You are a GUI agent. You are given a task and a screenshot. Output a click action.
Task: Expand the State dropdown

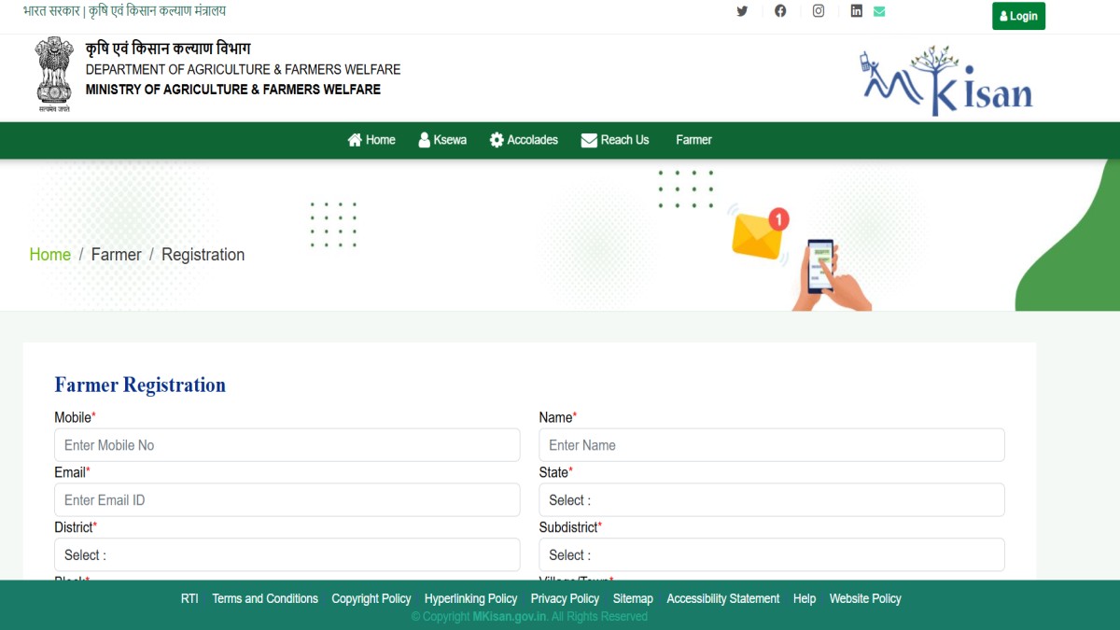coord(771,500)
